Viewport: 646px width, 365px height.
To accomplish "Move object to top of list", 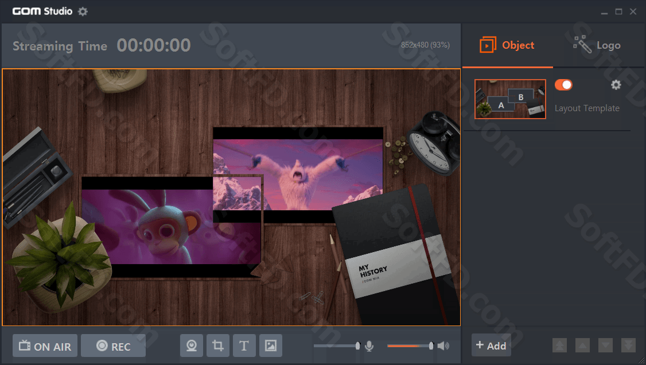I will tap(559, 346).
